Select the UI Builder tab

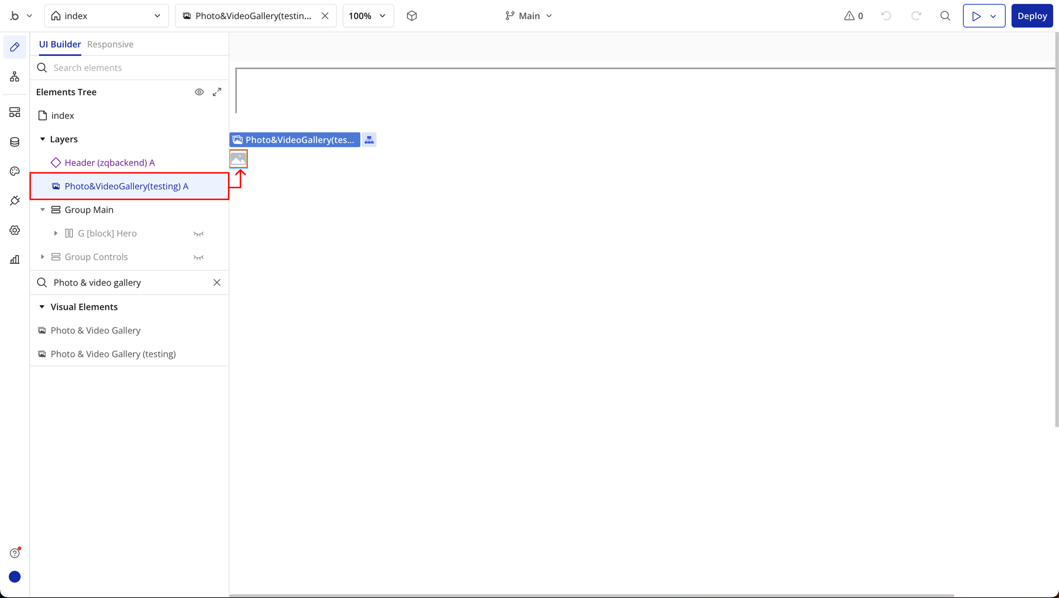[x=60, y=44]
